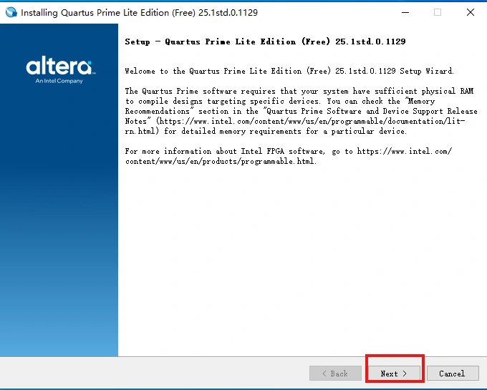Click the "Installing Quartus Prime Lite Edition" window title
The width and height of the screenshot is (487, 390).
(139, 13)
